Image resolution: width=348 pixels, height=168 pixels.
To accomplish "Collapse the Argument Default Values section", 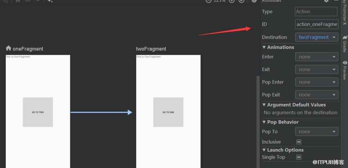I will pyautogui.click(x=264, y=105).
